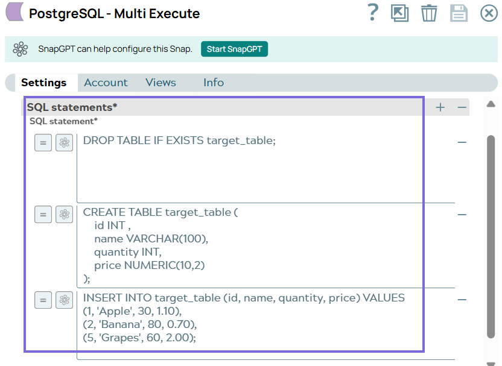Switch to the Settings tab
This screenshot has height=366, width=502.
click(44, 83)
